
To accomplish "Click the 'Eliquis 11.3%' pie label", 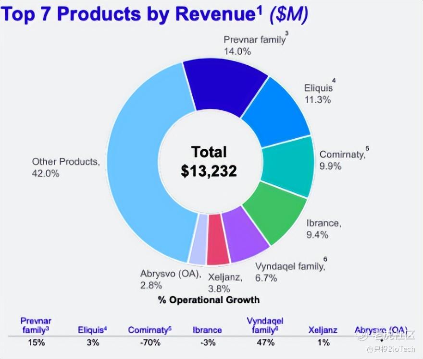I will pos(320,92).
